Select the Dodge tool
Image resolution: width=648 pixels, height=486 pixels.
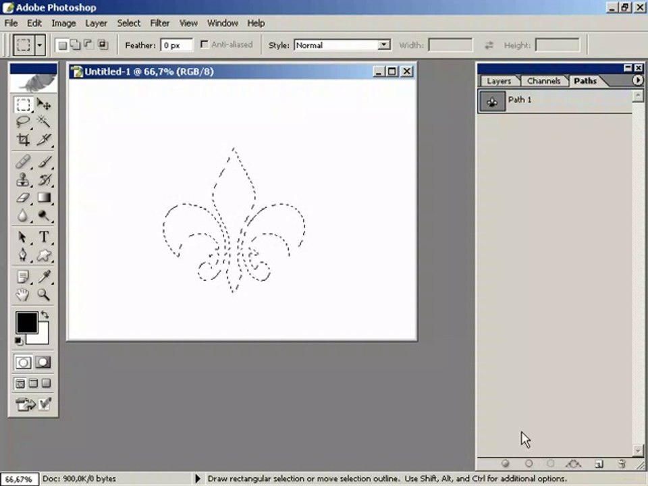point(44,215)
